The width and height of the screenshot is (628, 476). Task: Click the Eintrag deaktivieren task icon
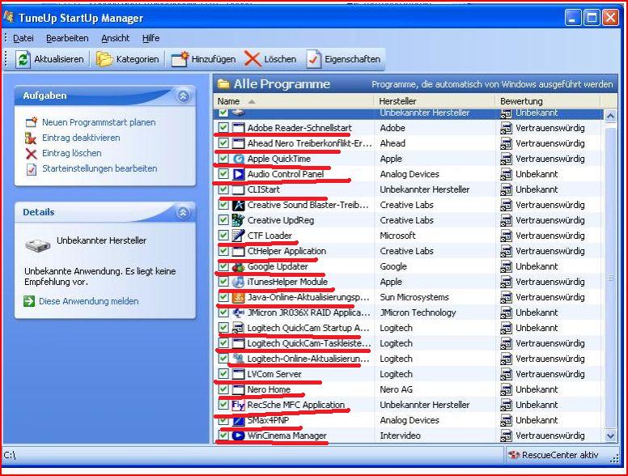point(32,138)
